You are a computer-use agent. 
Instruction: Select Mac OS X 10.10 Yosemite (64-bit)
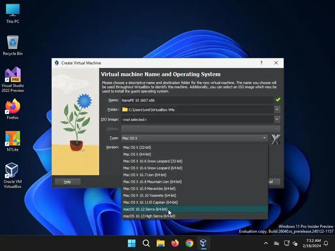194,195
